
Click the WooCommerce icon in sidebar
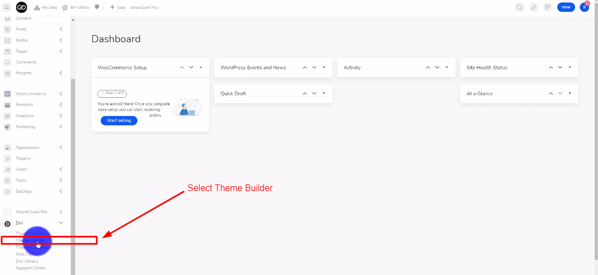pos(7,94)
